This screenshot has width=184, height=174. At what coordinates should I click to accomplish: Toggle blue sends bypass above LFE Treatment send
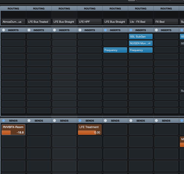[80, 121]
